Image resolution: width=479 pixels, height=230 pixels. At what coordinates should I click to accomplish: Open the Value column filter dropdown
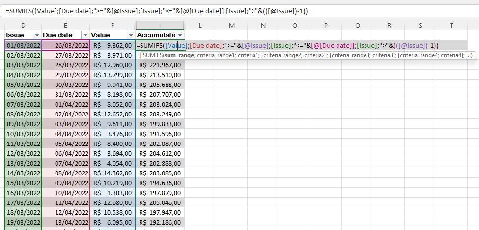131,35
